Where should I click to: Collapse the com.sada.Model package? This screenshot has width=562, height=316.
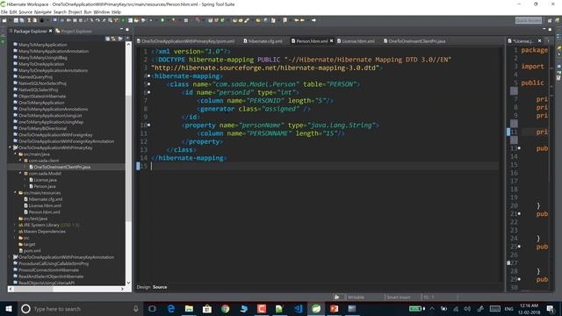[x=20, y=174]
